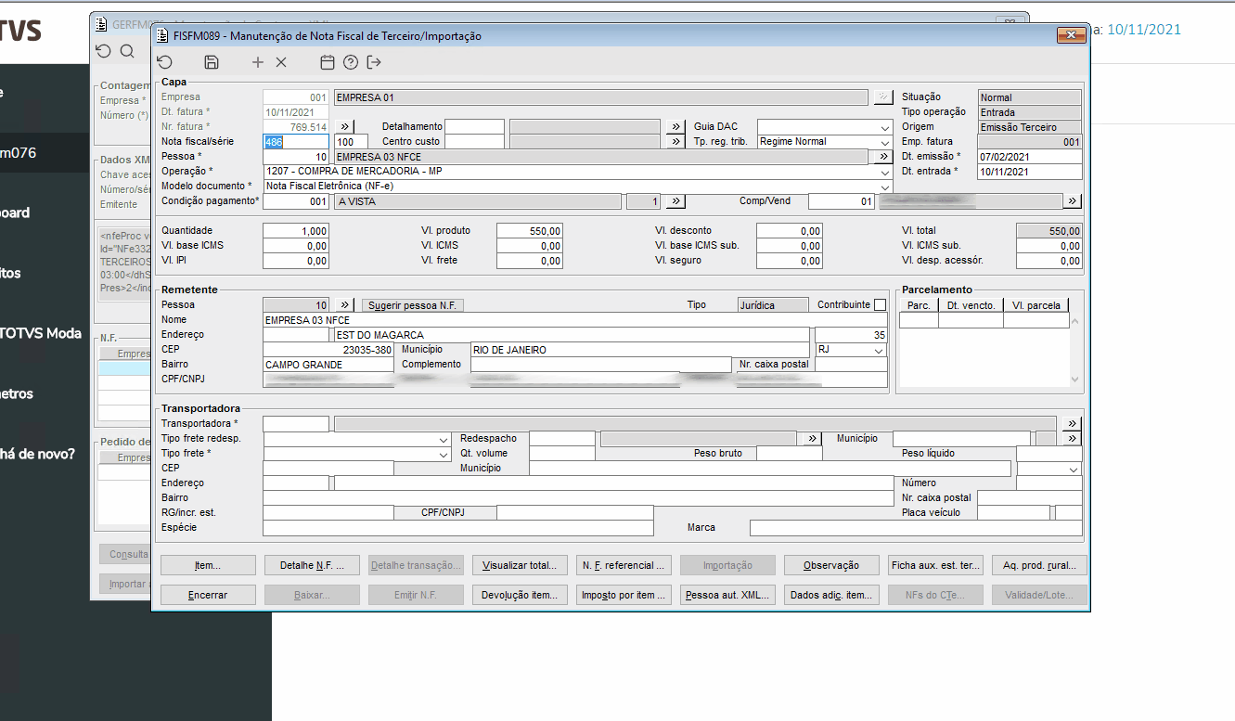
Task: Open the Tipo frete dropdown
Action: pyautogui.click(x=443, y=454)
